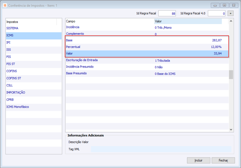Select CPRB in the Impostos list

pos(34,100)
